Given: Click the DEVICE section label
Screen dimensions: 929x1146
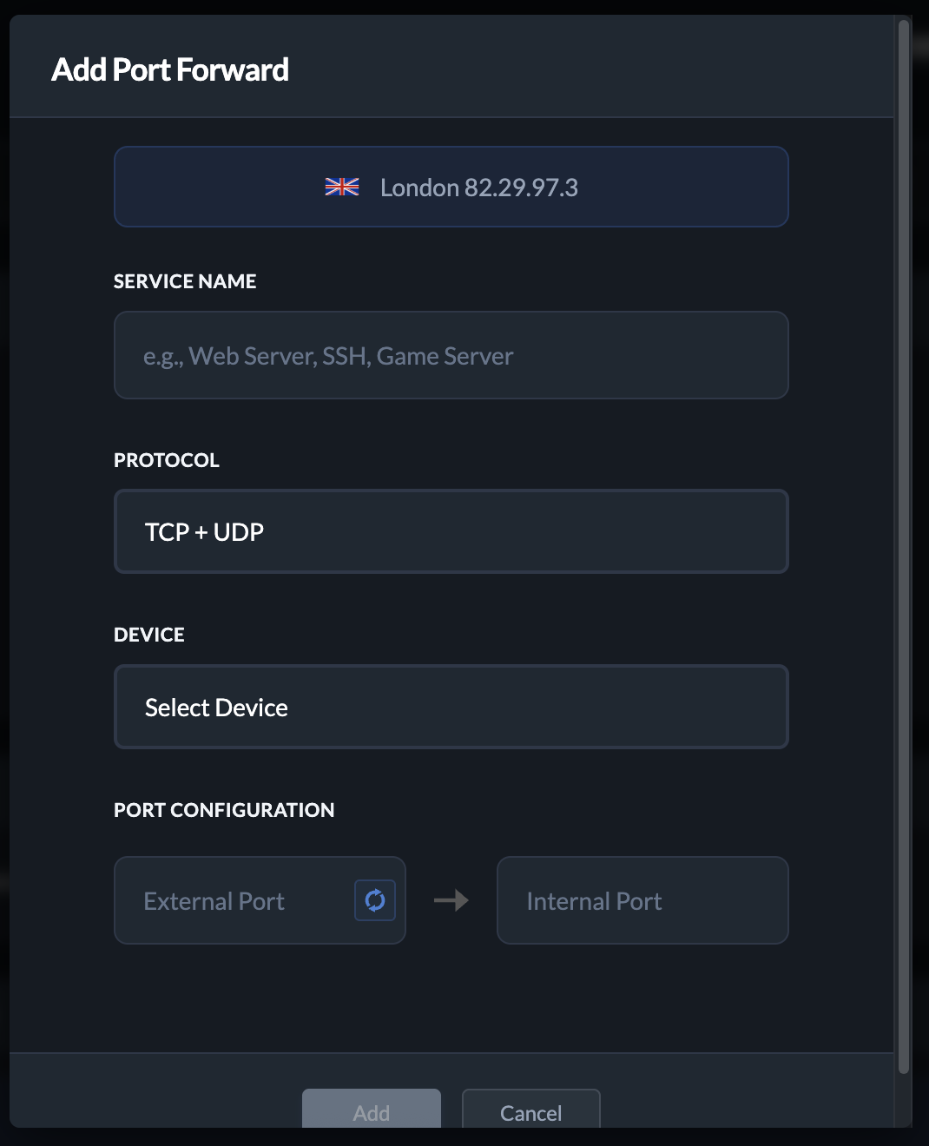Looking at the screenshot, I should (x=148, y=635).
